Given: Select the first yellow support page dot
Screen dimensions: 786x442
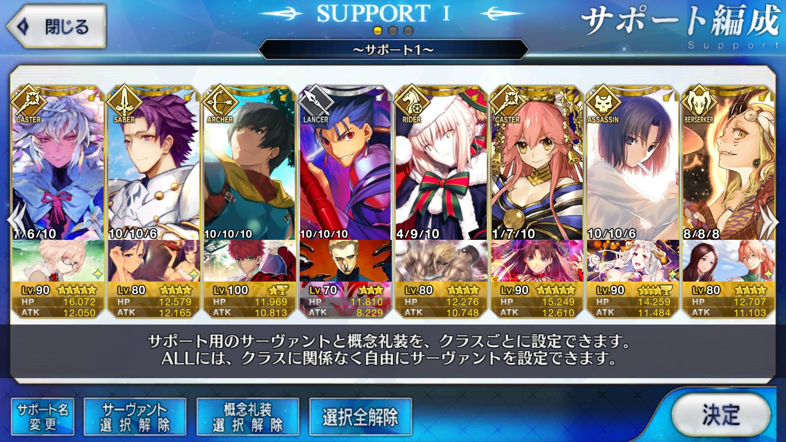Looking at the screenshot, I should [x=378, y=31].
